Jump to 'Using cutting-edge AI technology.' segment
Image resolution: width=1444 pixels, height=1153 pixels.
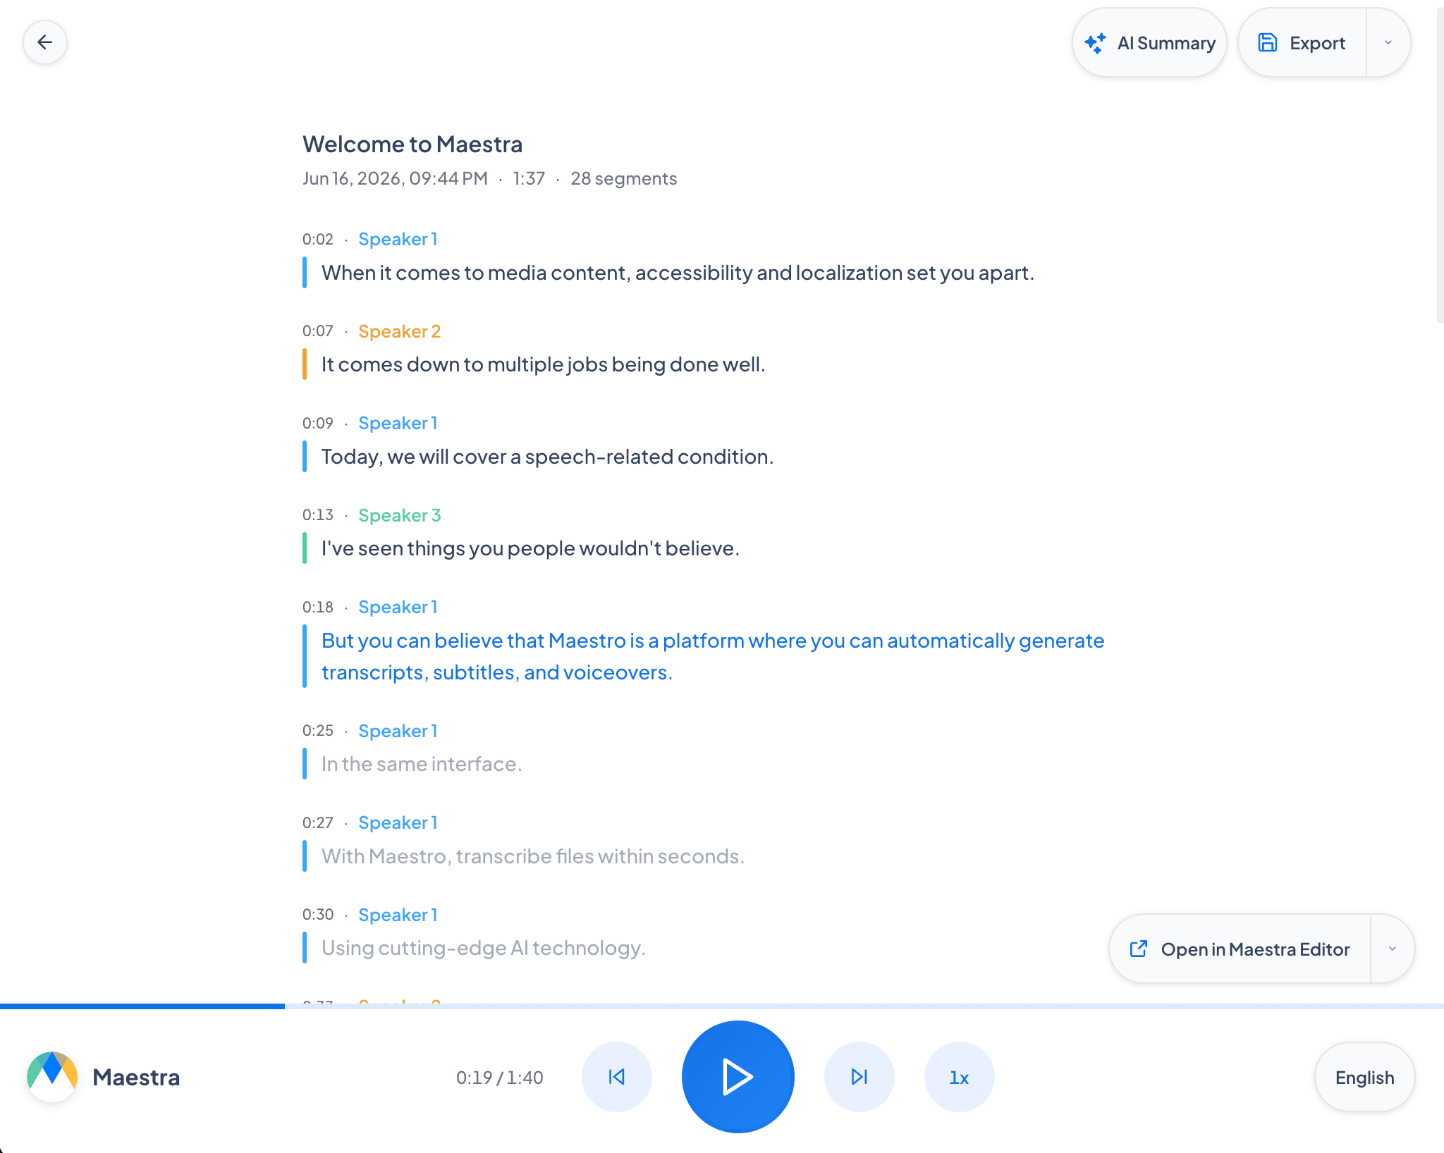483,948
